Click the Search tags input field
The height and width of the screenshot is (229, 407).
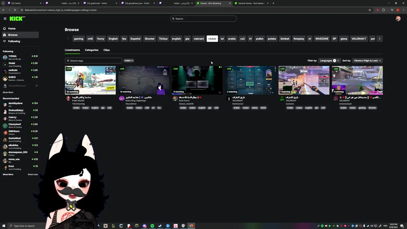pos(93,60)
